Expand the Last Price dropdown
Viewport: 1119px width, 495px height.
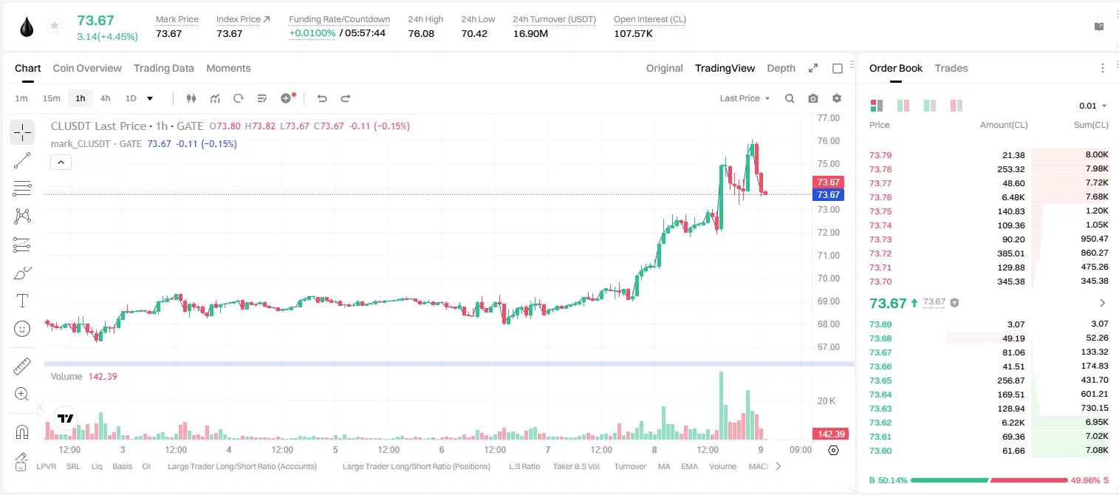745,98
